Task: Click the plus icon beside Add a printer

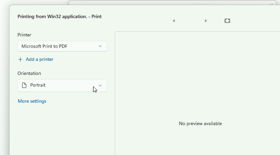Action: (x=21, y=59)
